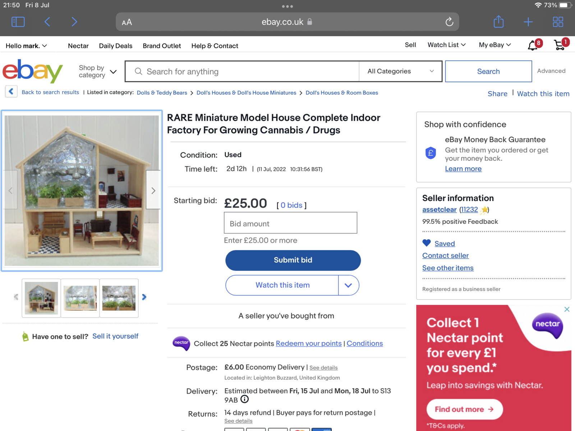Toggle the Saved seller heart
575x431 pixels.
(427, 243)
